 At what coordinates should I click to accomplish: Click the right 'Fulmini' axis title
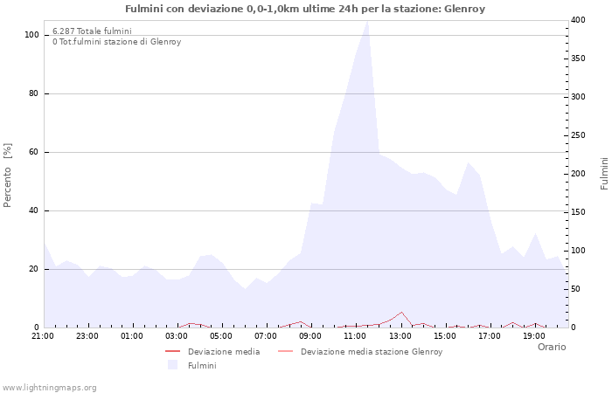tap(604, 174)
